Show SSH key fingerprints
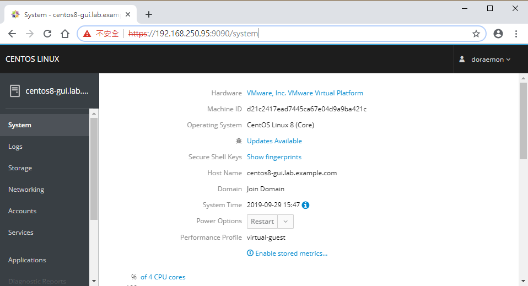Image resolution: width=528 pixels, height=286 pixels. (274, 157)
